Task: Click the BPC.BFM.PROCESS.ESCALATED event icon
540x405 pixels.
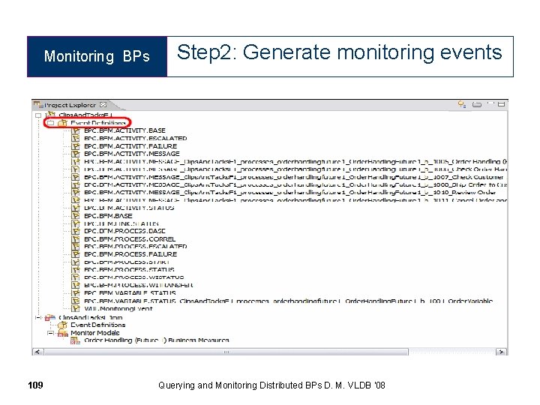Action: (76, 247)
